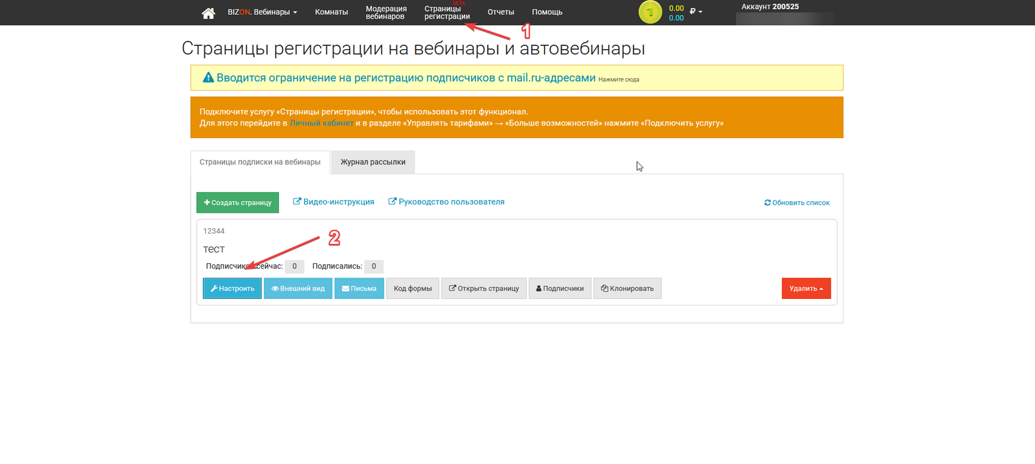Follow the Личный кабинет link

pos(321,123)
